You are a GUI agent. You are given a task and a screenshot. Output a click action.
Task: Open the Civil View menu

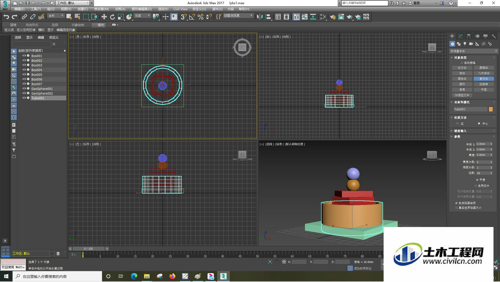point(180,9)
